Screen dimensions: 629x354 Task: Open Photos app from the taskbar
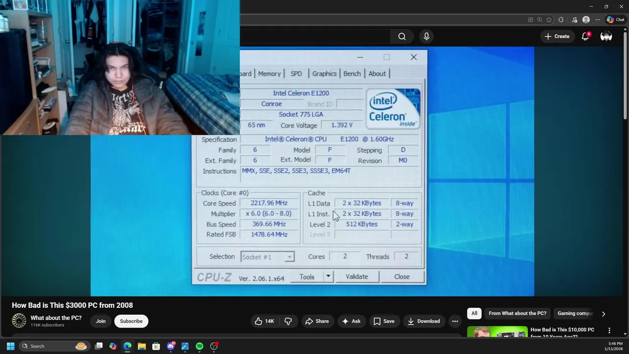(x=185, y=346)
